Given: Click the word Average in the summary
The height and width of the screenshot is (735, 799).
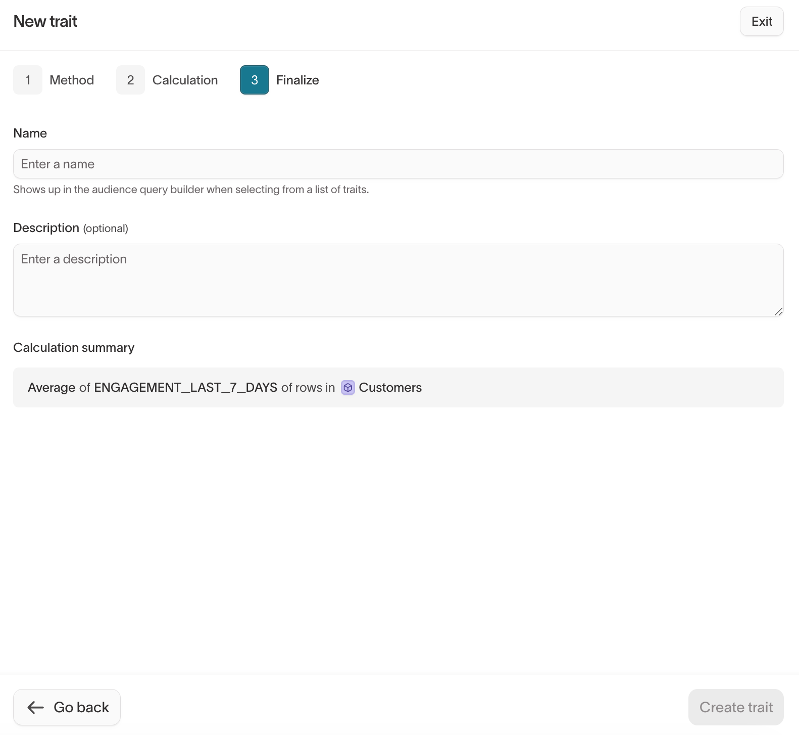Looking at the screenshot, I should 52,387.
